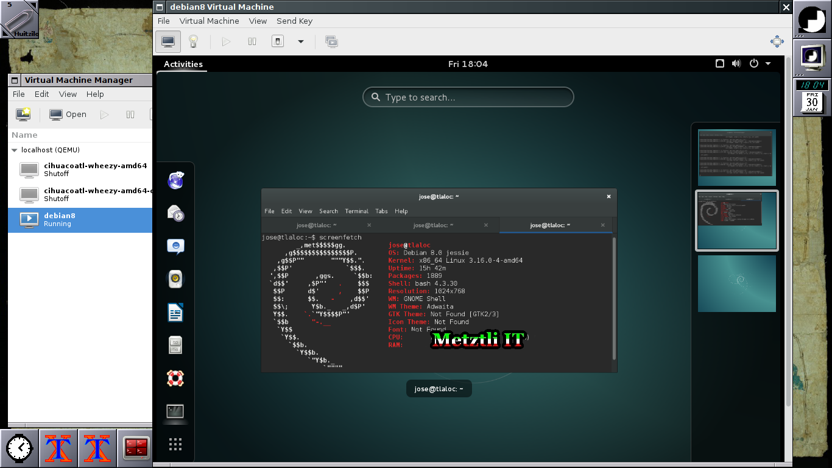
Task: Launch LibreOffice Writer from the dock
Action: pyautogui.click(x=175, y=313)
